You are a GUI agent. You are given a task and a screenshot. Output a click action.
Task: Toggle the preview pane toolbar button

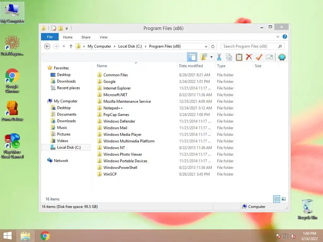point(192,57)
